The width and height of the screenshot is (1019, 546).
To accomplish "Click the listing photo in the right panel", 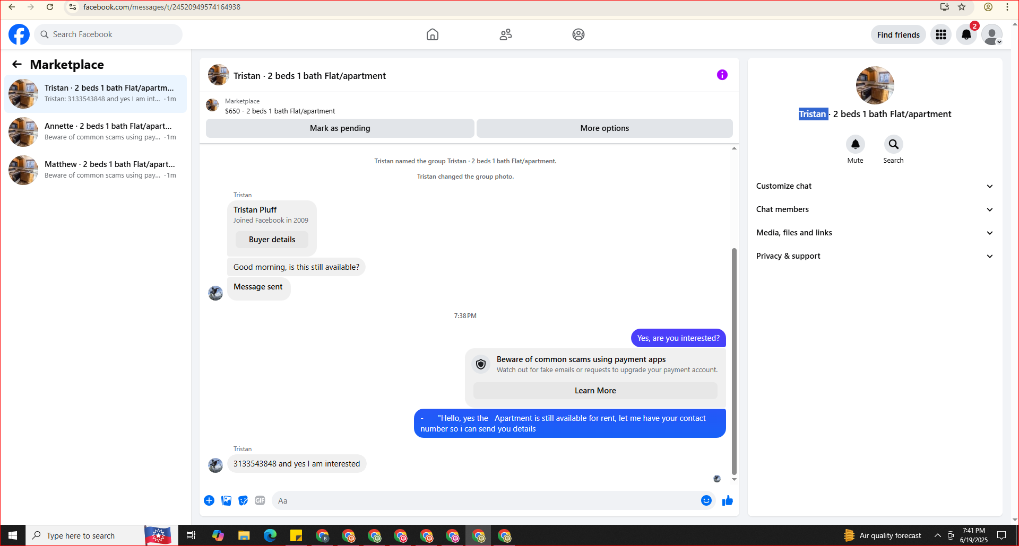I will point(875,85).
